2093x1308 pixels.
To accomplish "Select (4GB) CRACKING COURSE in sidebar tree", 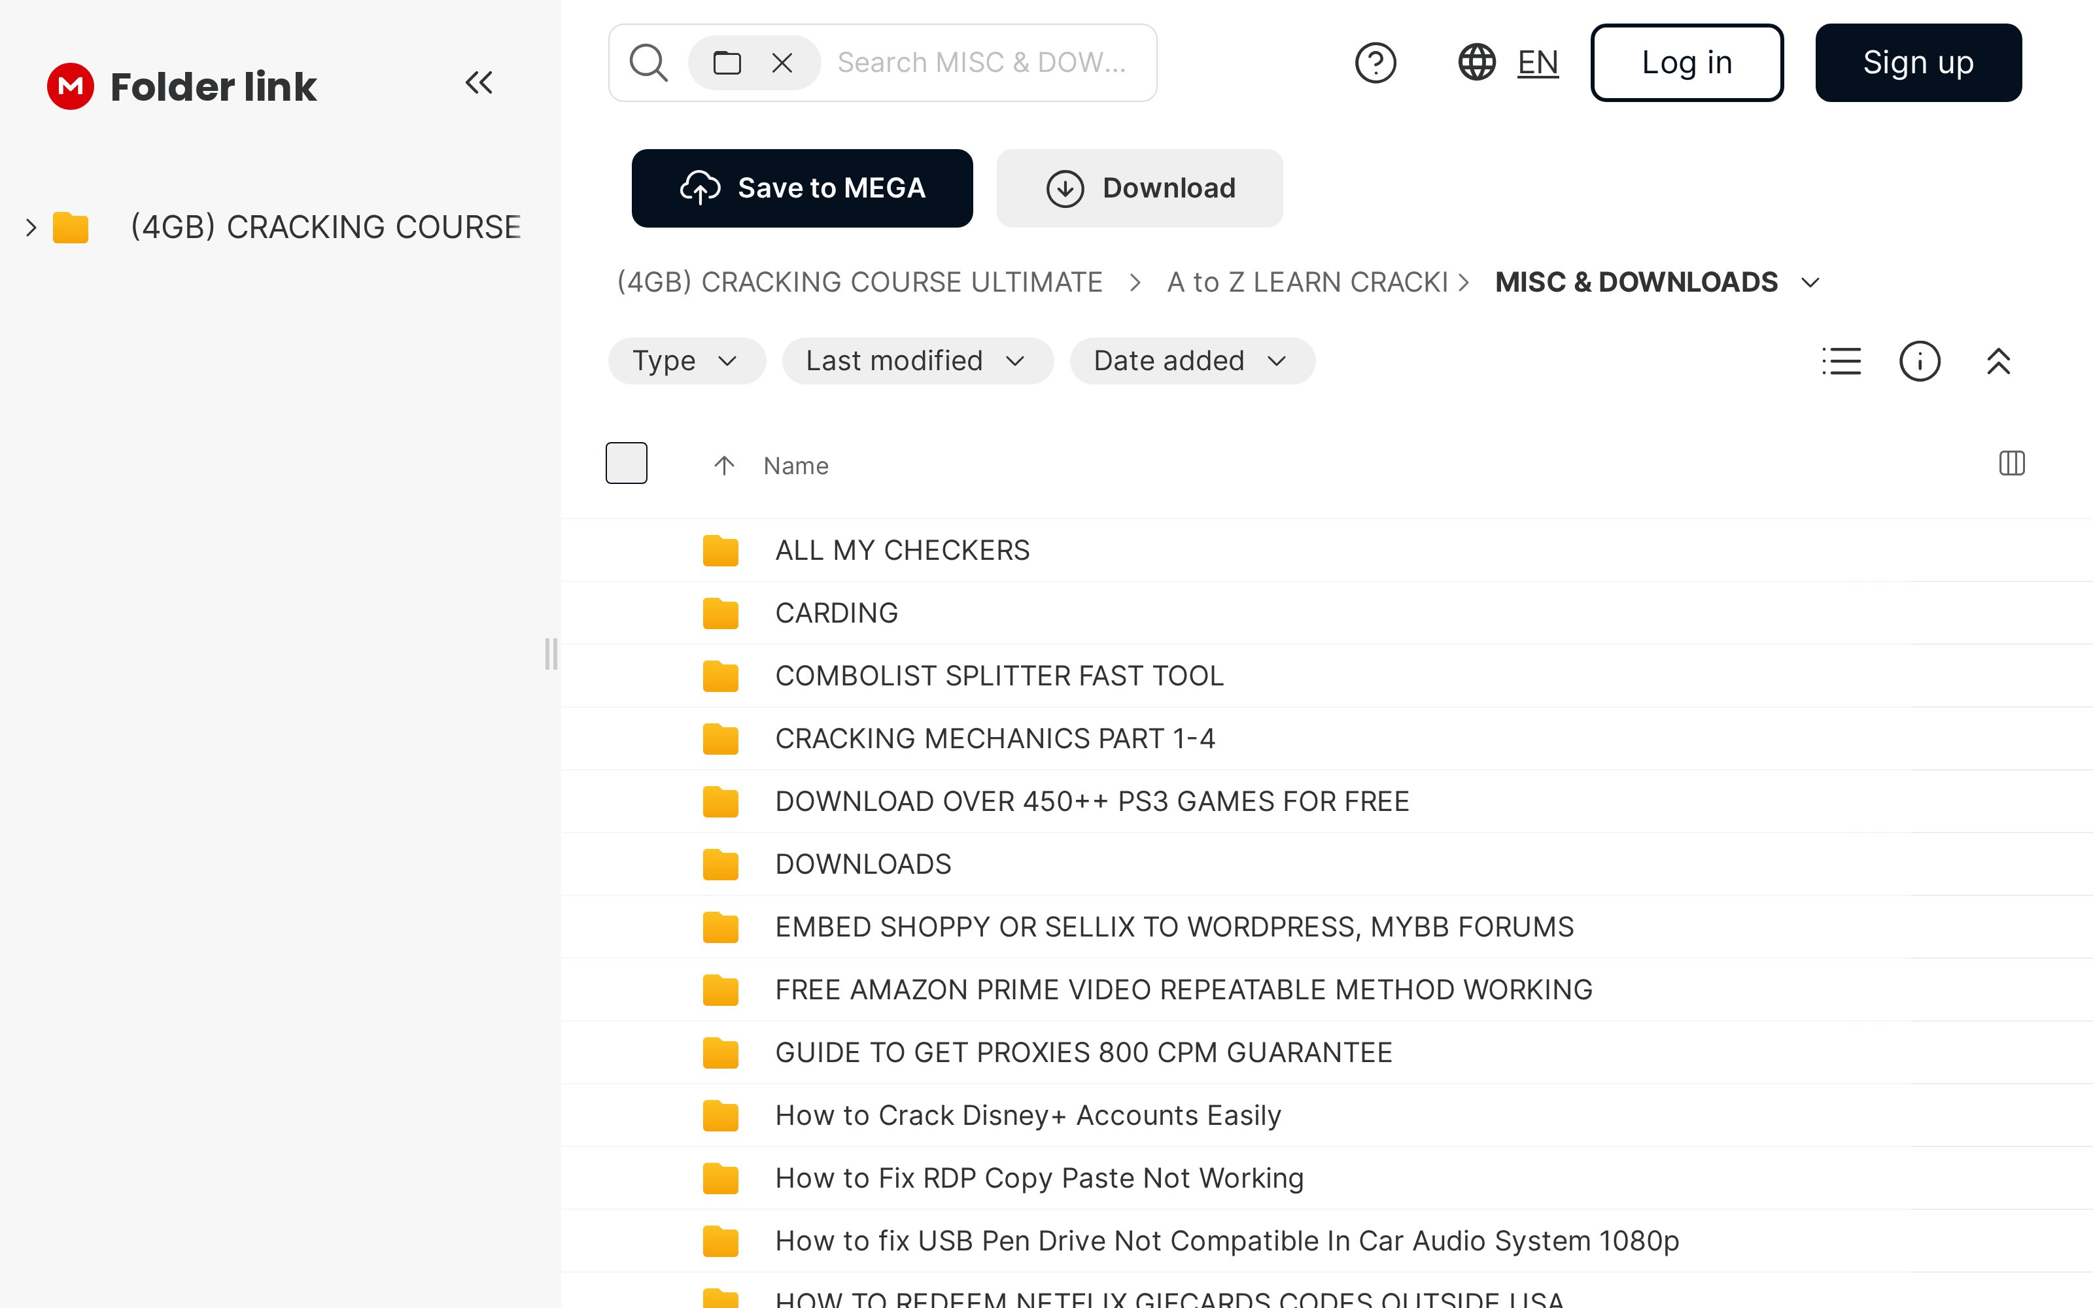I will coord(325,227).
